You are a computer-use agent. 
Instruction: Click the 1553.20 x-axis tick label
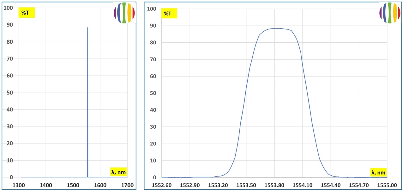[x=218, y=185]
